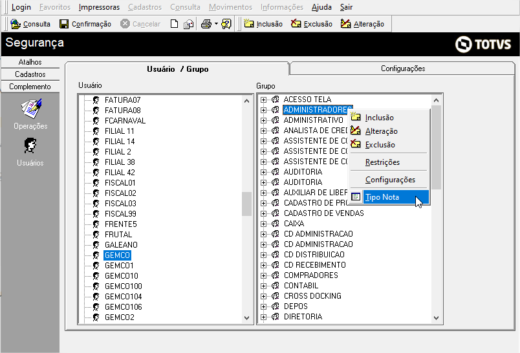Expand the CADASTRO DE VENDAS group
Image resolution: width=520 pixels, height=353 pixels.
coord(263,213)
